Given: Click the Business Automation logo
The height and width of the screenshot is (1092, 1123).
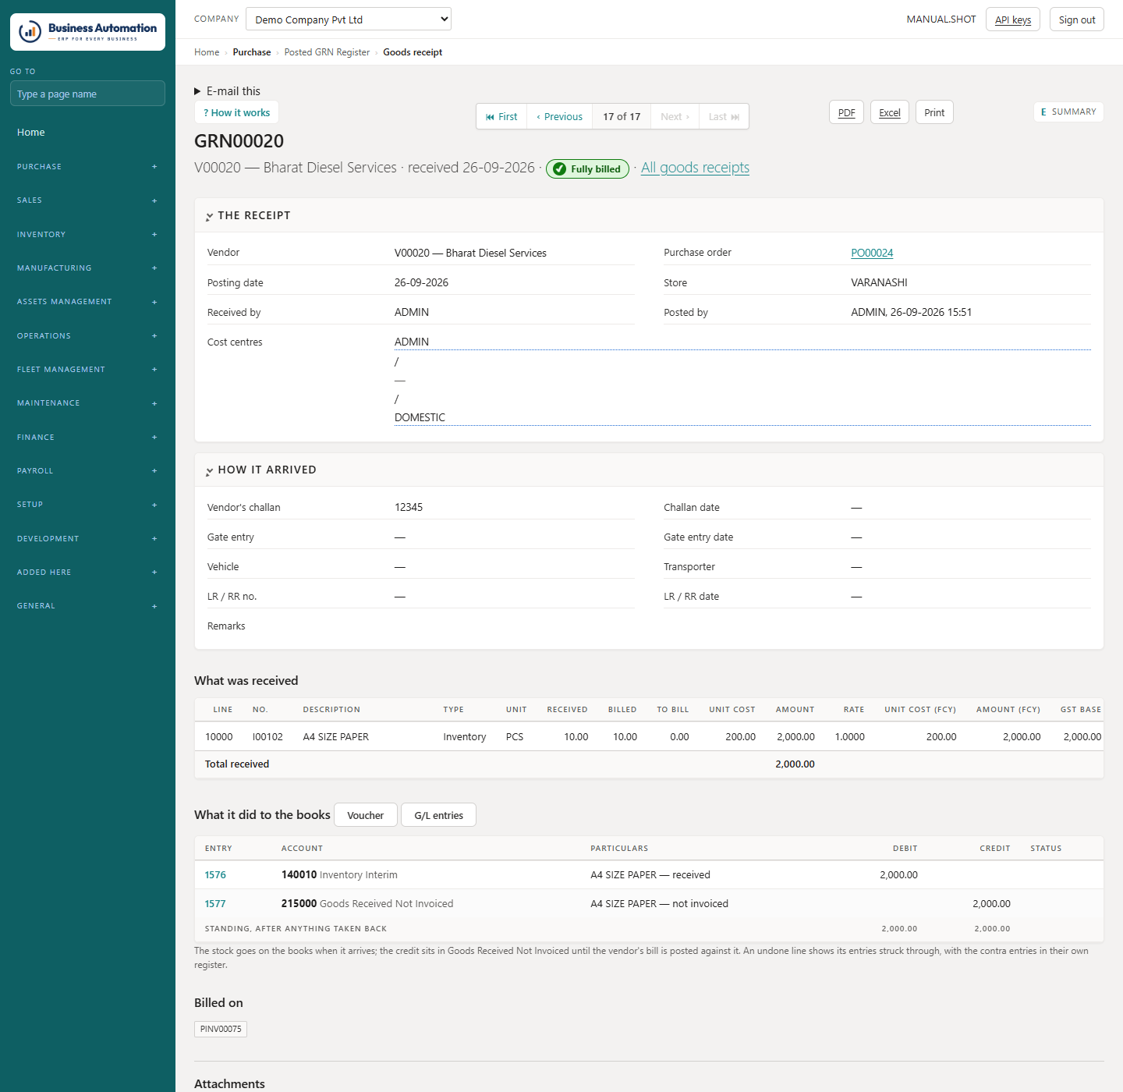Looking at the screenshot, I should click(87, 32).
